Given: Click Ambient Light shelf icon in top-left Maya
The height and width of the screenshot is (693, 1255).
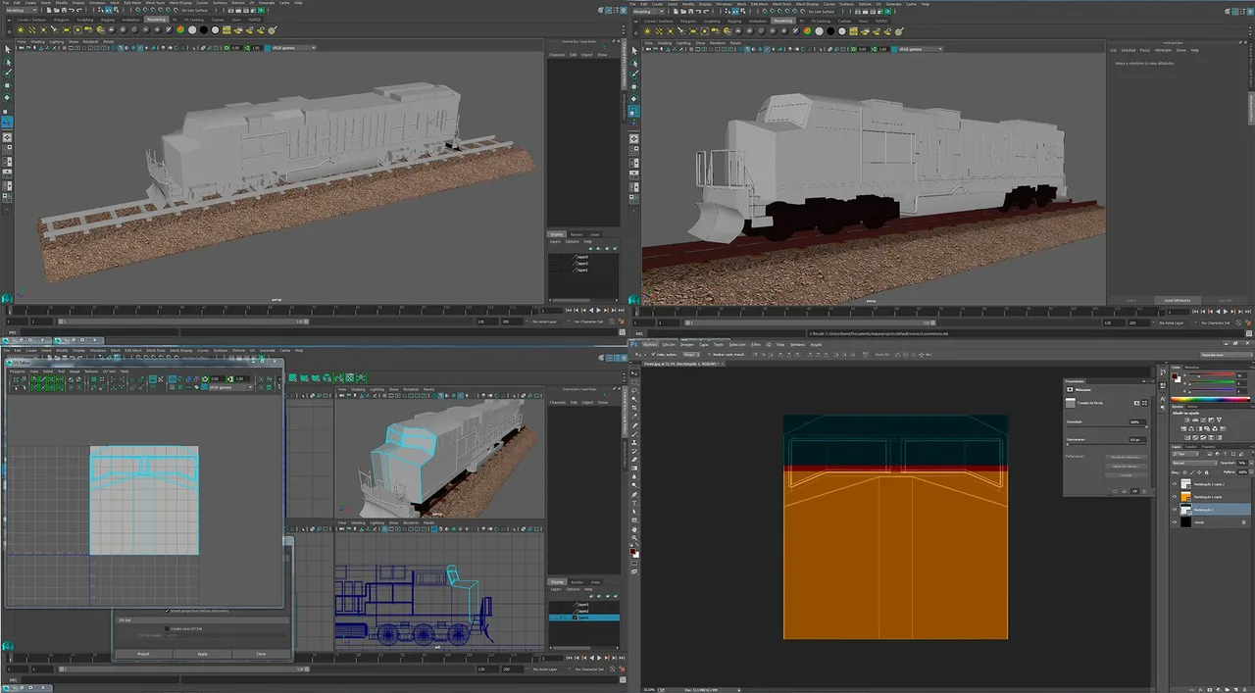Looking at the screenshot, I should (21, 29).
